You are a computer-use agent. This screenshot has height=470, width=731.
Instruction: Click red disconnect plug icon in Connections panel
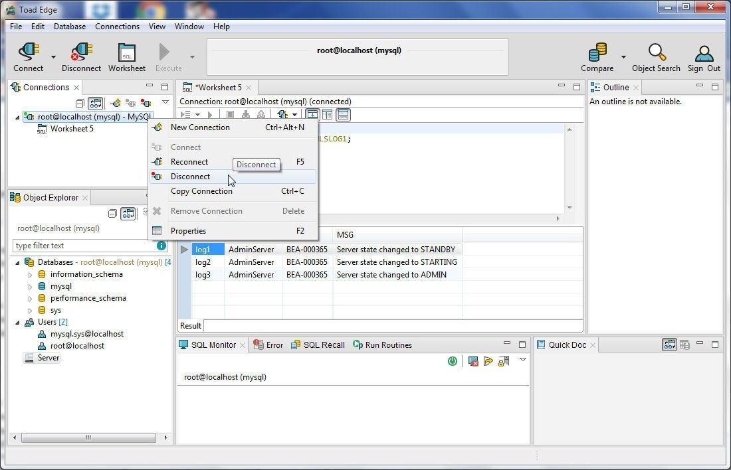coord(146,103)
